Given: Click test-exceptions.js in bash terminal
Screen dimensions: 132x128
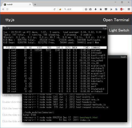Looking at the screenshot, I should point(87,99).
